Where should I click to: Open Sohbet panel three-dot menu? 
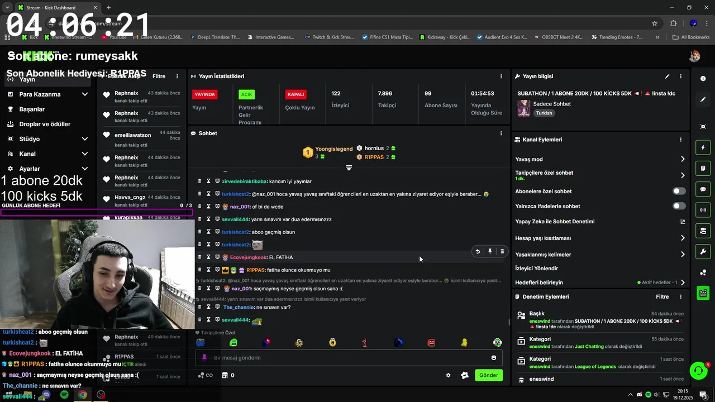(501, 133)
